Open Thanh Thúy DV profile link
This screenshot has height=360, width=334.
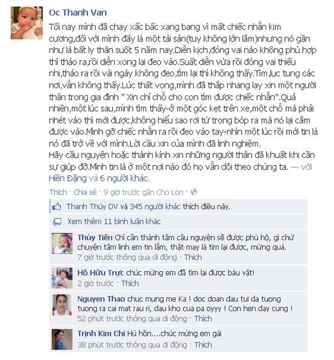tap(92, 207)
